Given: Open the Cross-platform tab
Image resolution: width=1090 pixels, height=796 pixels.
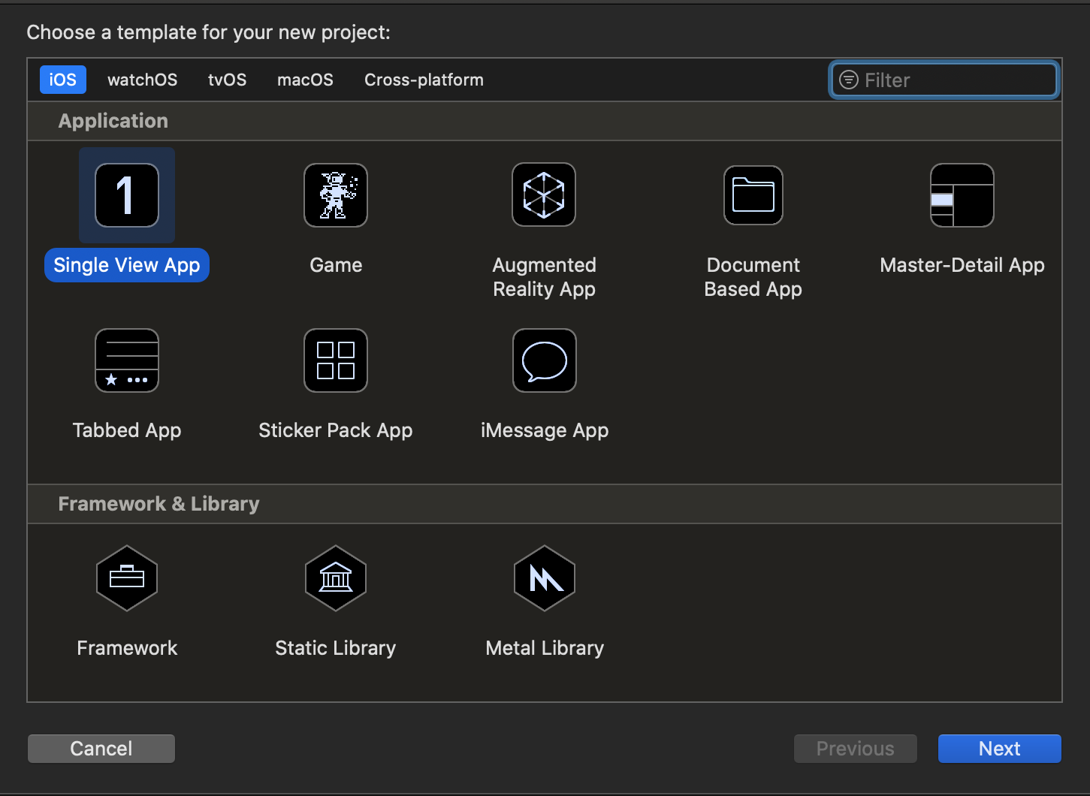Looking at the screenshot, I should pyautogui.click(x=424, y=80).
